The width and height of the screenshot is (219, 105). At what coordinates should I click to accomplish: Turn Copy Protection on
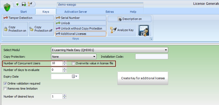(15, 29)
